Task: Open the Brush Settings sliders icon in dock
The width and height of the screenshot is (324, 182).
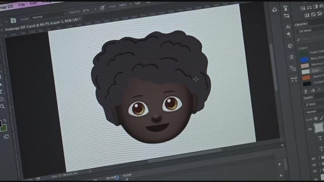Action: tap(287, 16)
